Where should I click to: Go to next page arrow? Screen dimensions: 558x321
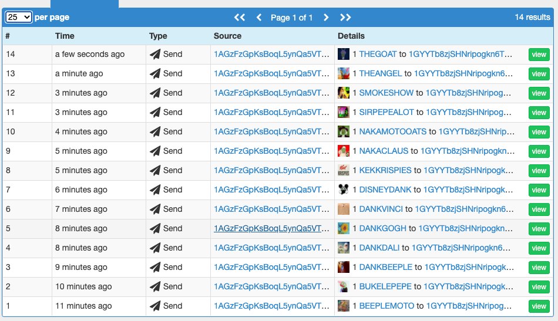(326, 18)
